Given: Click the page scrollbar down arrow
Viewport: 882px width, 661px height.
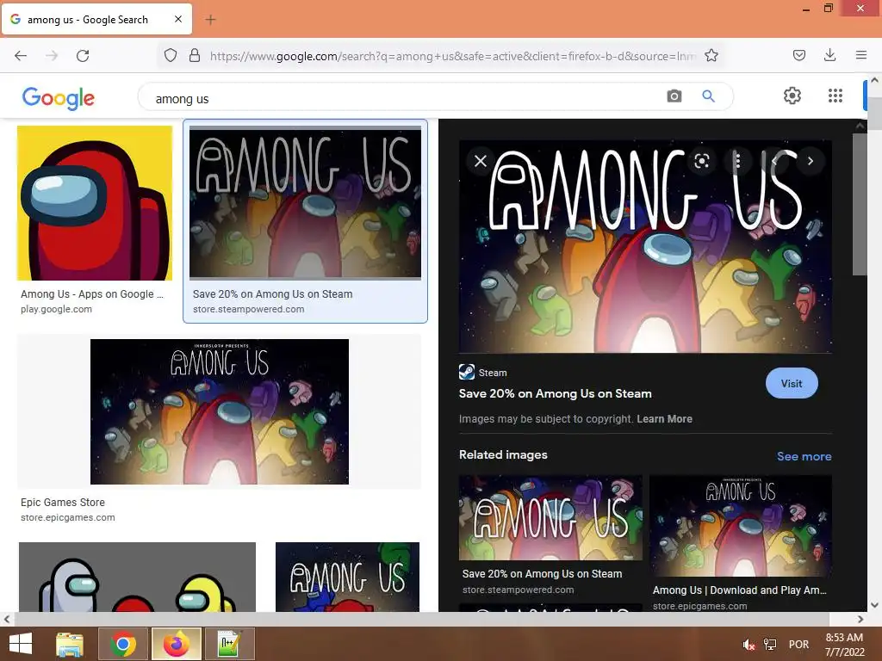Looking at the screenshot, I should [x=875, y=605].
